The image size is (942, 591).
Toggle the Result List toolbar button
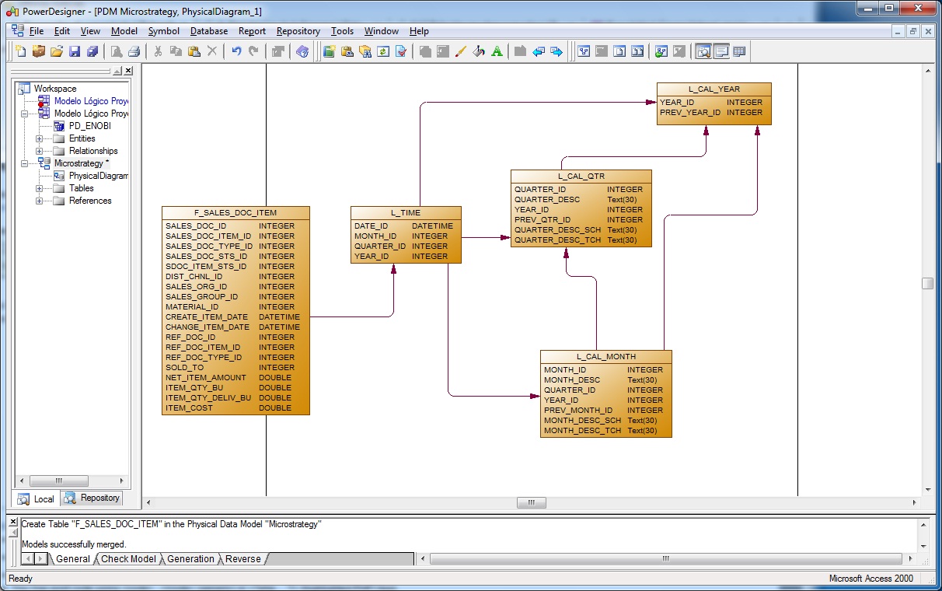(x=739, y=51)
